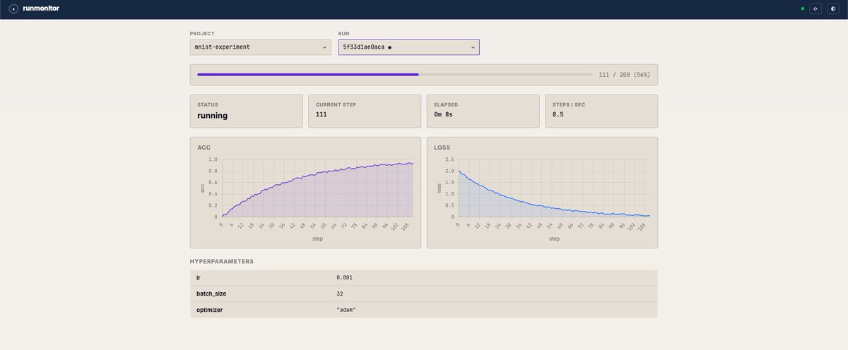Click the batch_size value 32

(x=340, y=294)
